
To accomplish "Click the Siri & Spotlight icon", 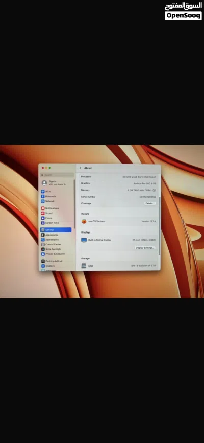I will (x=43, y=249).
